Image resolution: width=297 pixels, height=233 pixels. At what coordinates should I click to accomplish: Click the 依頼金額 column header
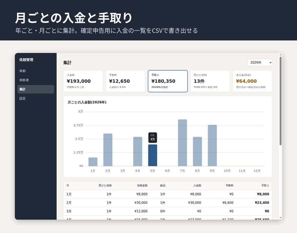click(x=142, y=186)
